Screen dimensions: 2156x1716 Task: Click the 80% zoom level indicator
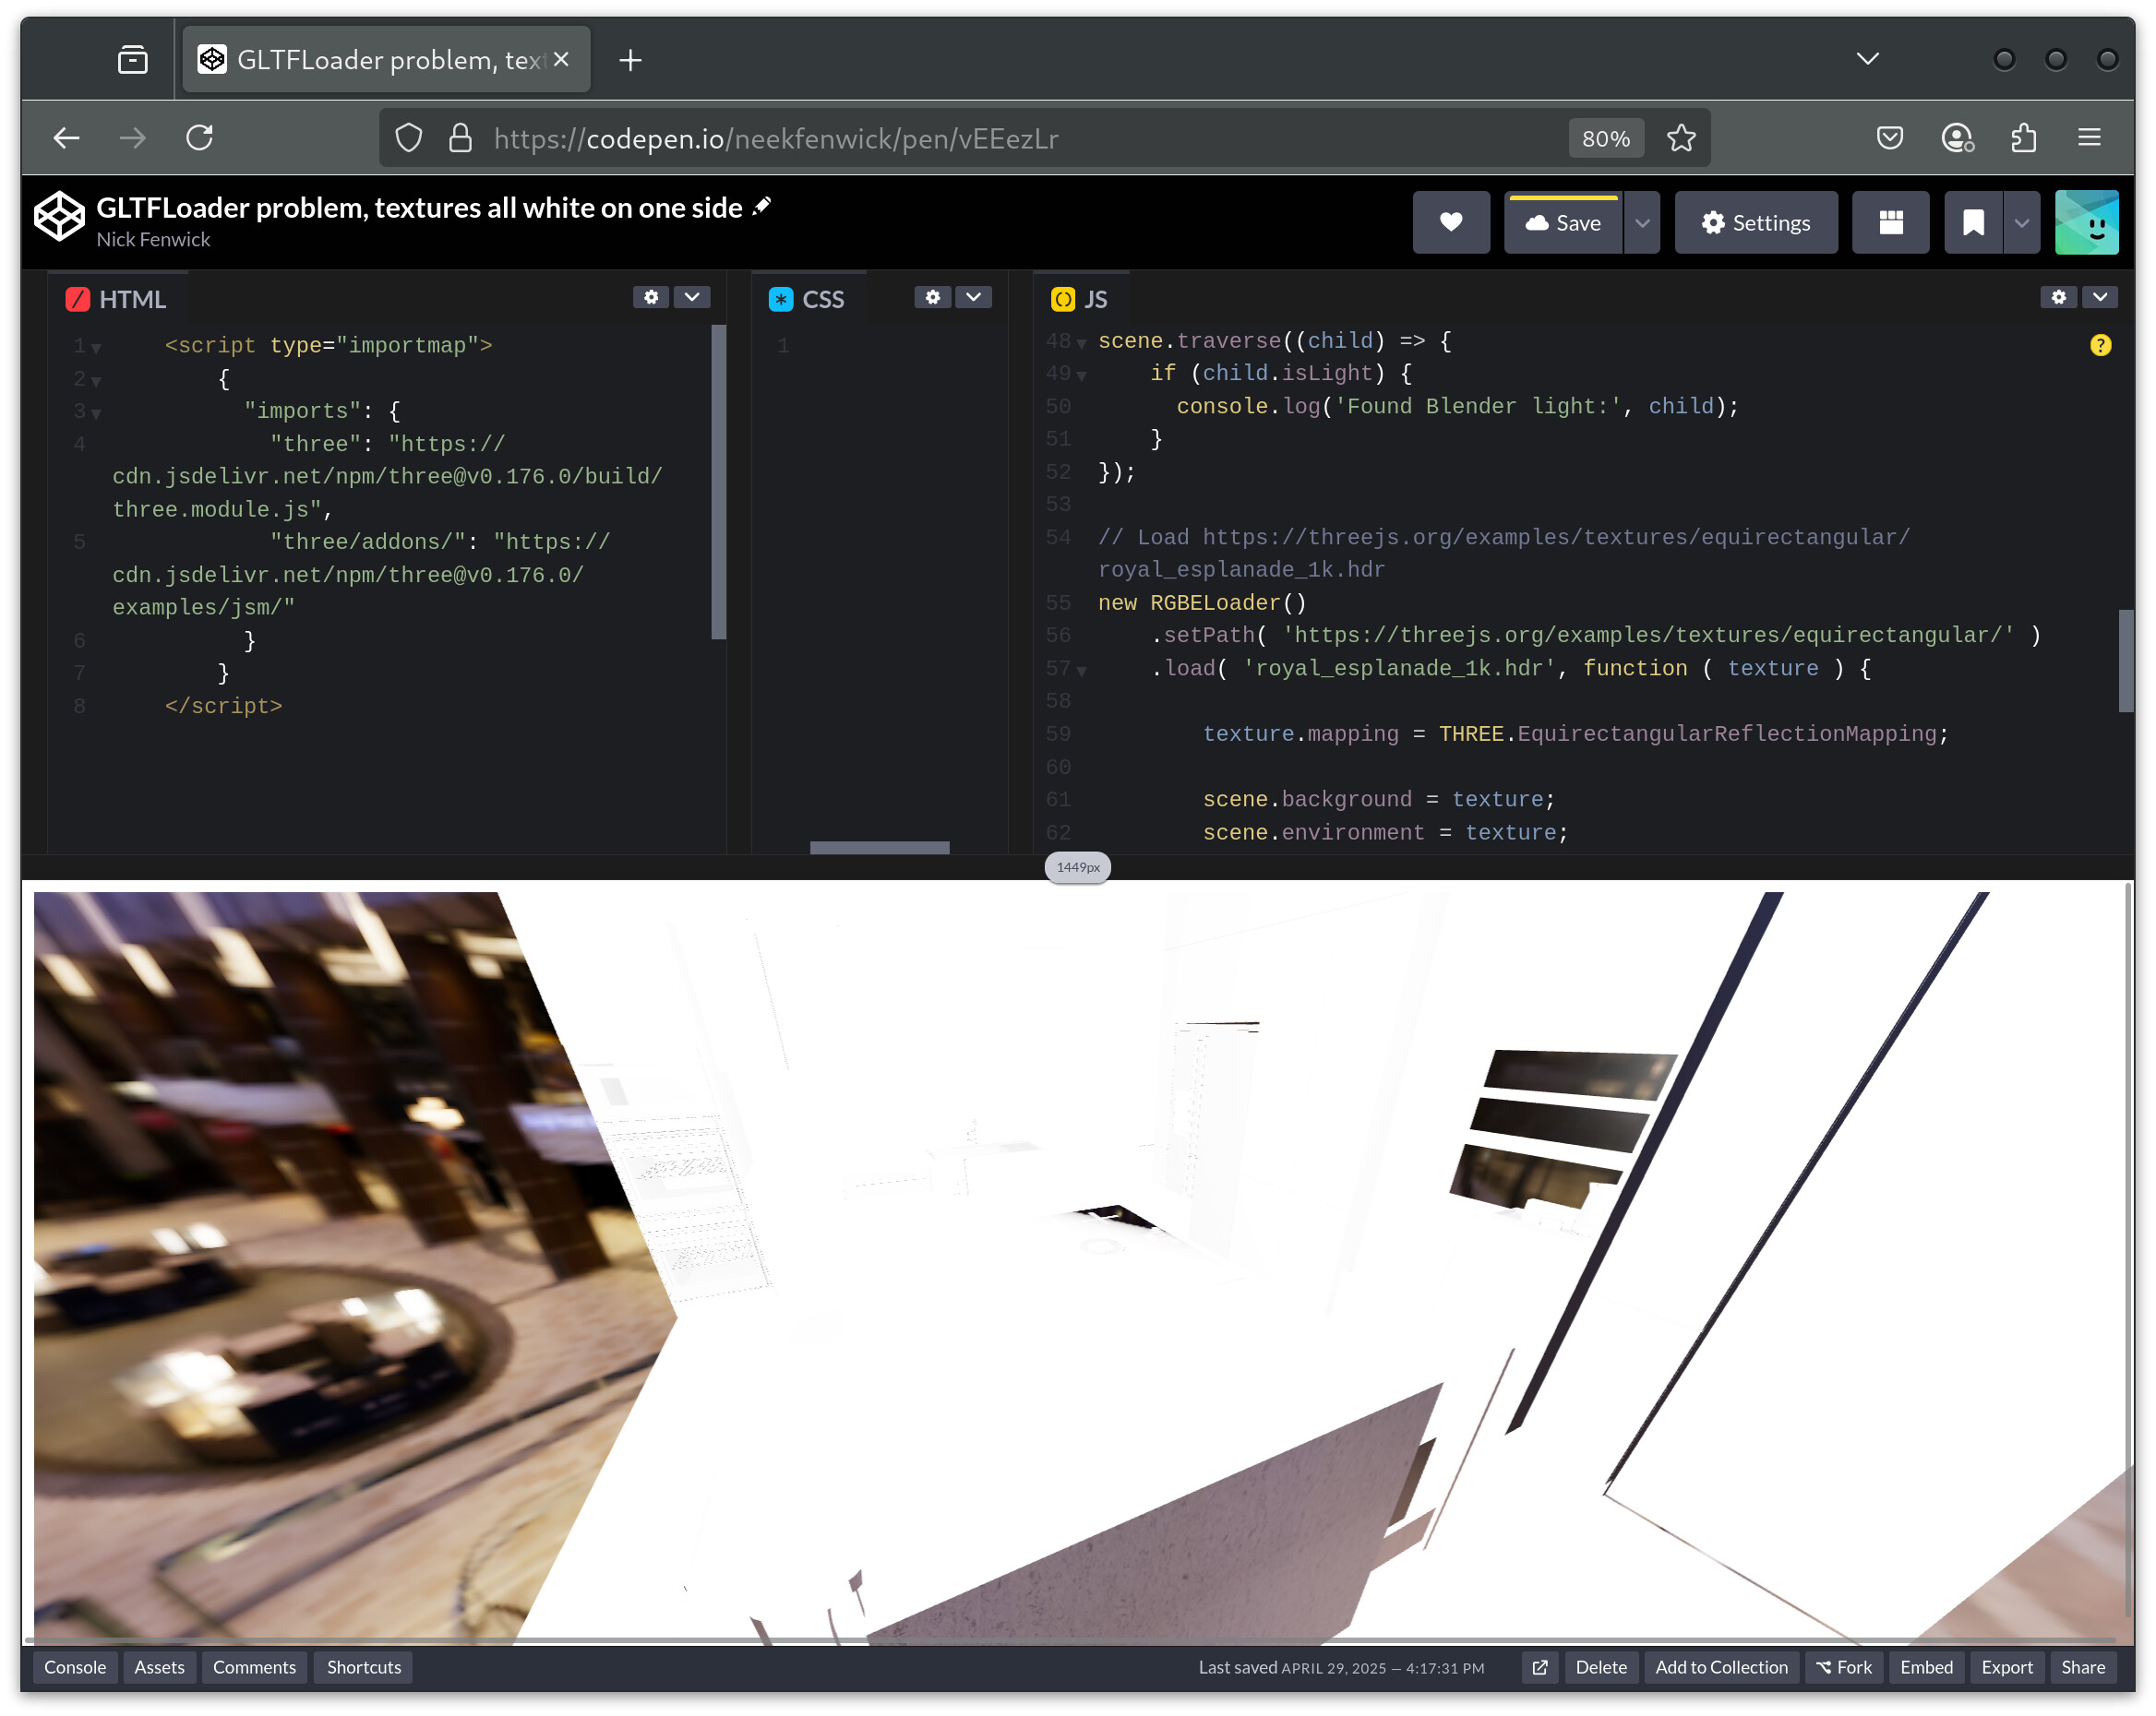pos(1606,137)
